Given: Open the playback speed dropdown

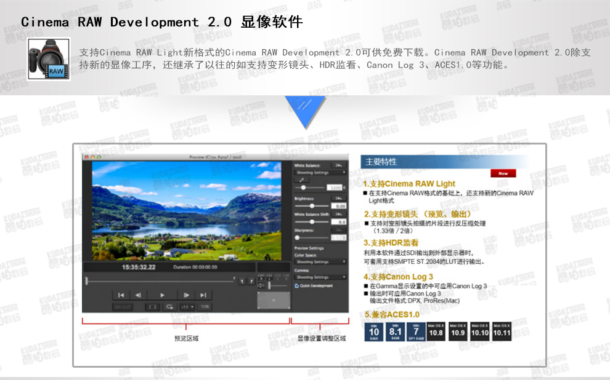Looking at the screenshot, I should coord(187,307).
